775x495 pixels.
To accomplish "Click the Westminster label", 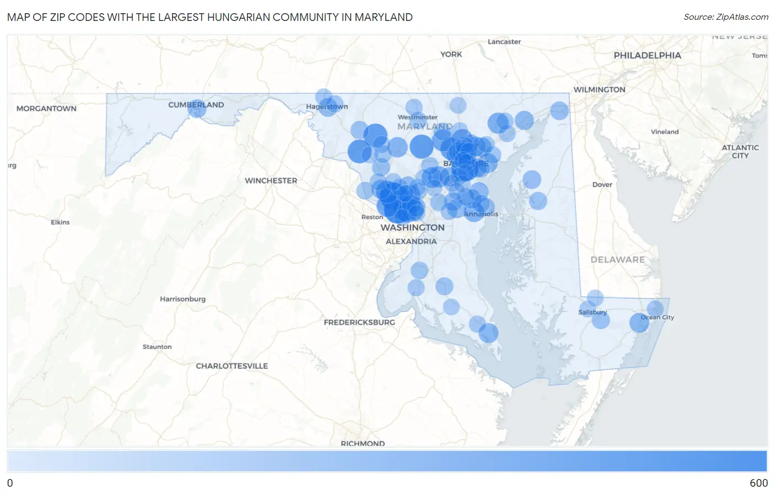I will point(418,117).
